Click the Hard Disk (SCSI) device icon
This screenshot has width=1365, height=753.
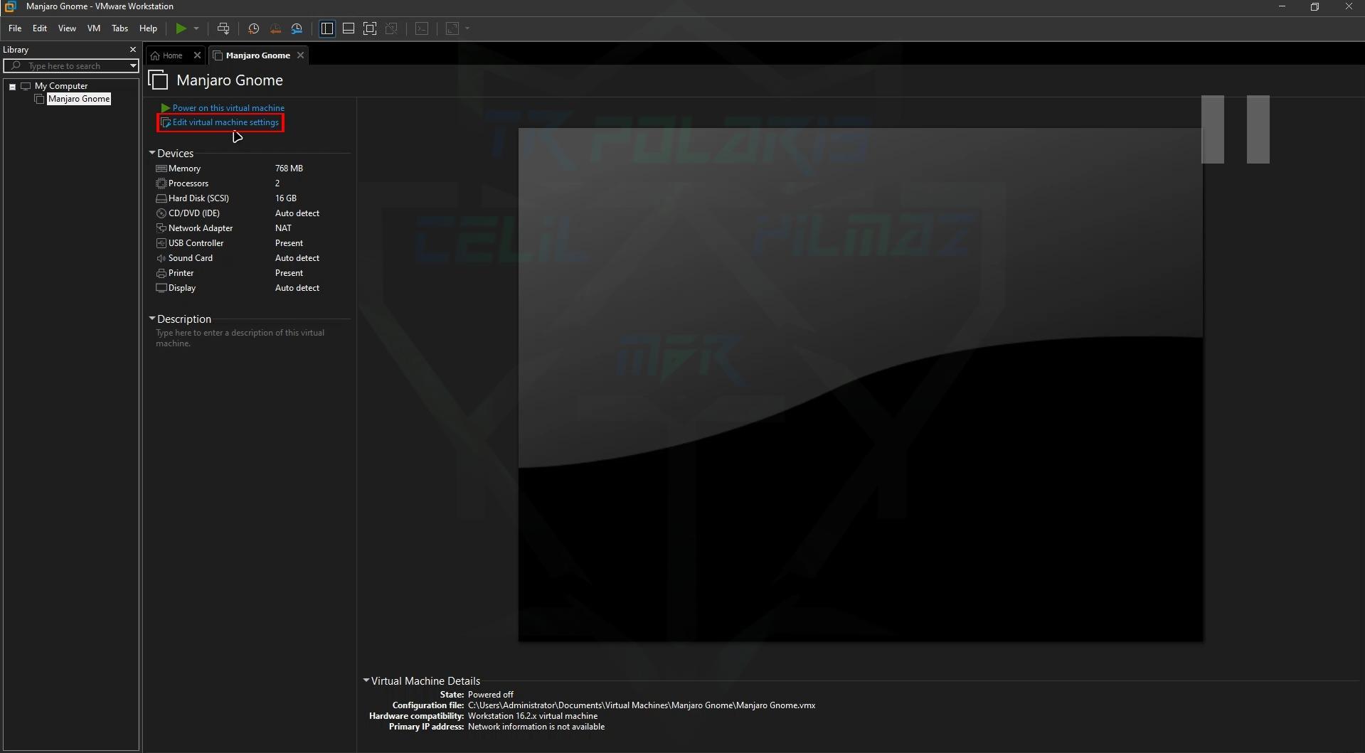[x=161, y=198]
